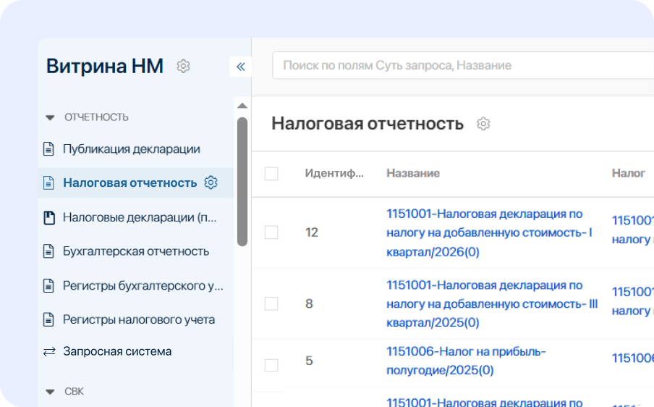Check the row with identifier 12
This screenshot has height=407, width=654.
coord(271,232)
